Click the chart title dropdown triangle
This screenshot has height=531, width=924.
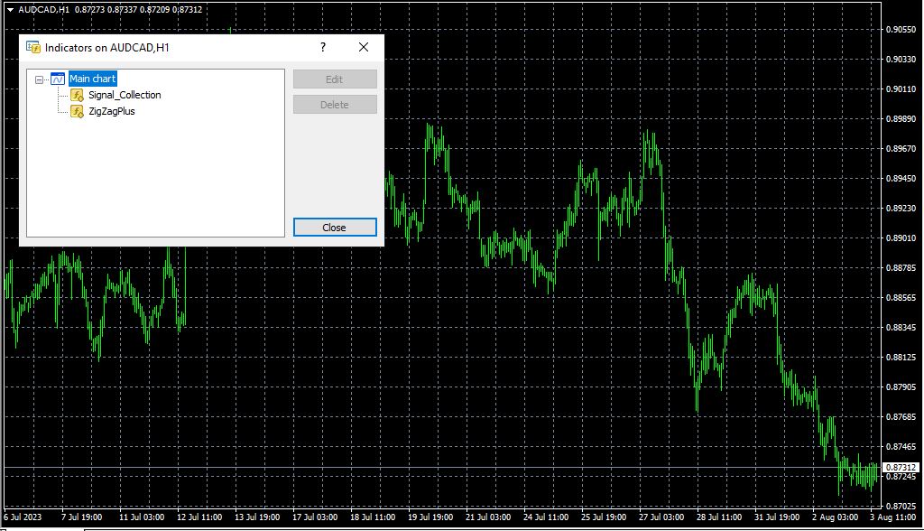tap(10, 9)
